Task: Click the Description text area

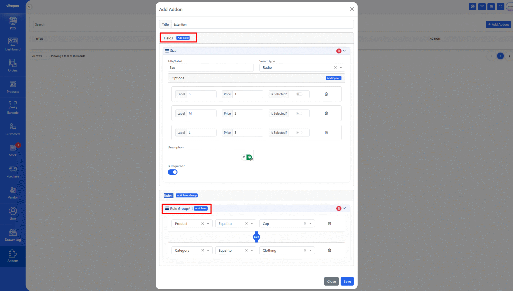Action: 211,156
